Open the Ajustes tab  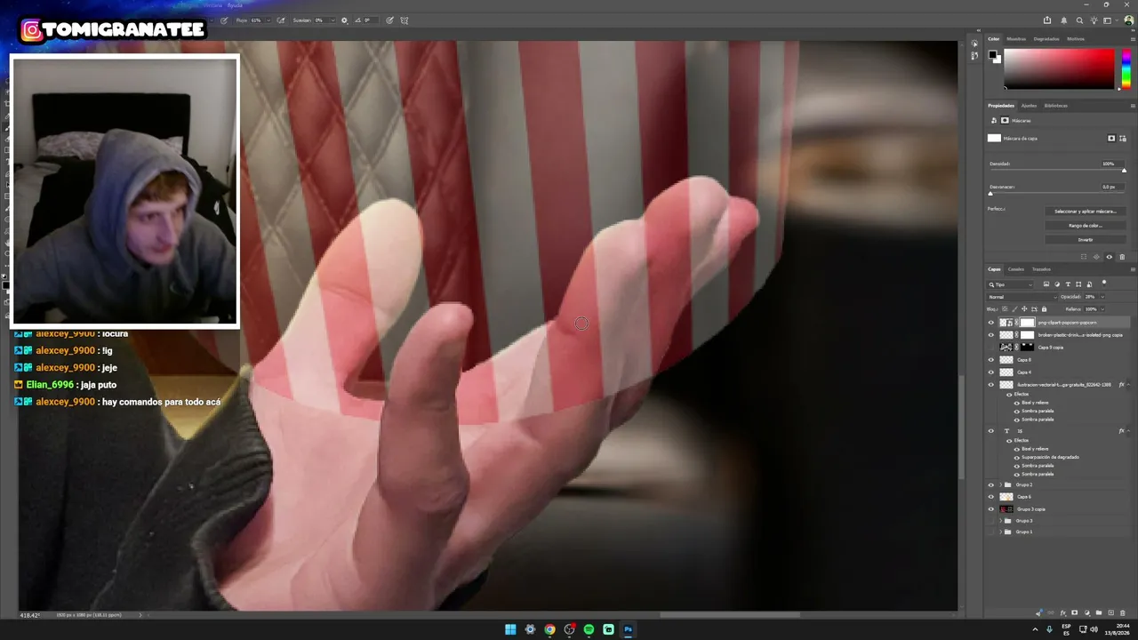click(1029, 106)
